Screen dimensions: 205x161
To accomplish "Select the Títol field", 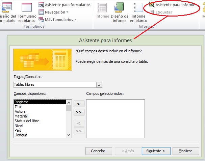I will (x=40, y=107).
